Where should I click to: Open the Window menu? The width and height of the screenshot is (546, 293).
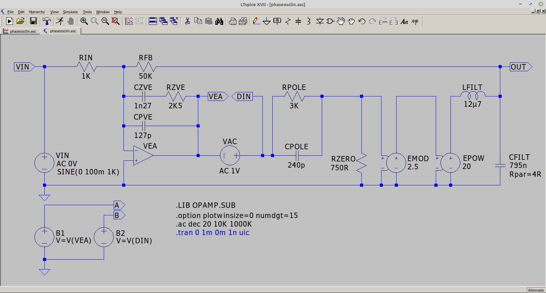pyautogui.click(x=103, y=12)
